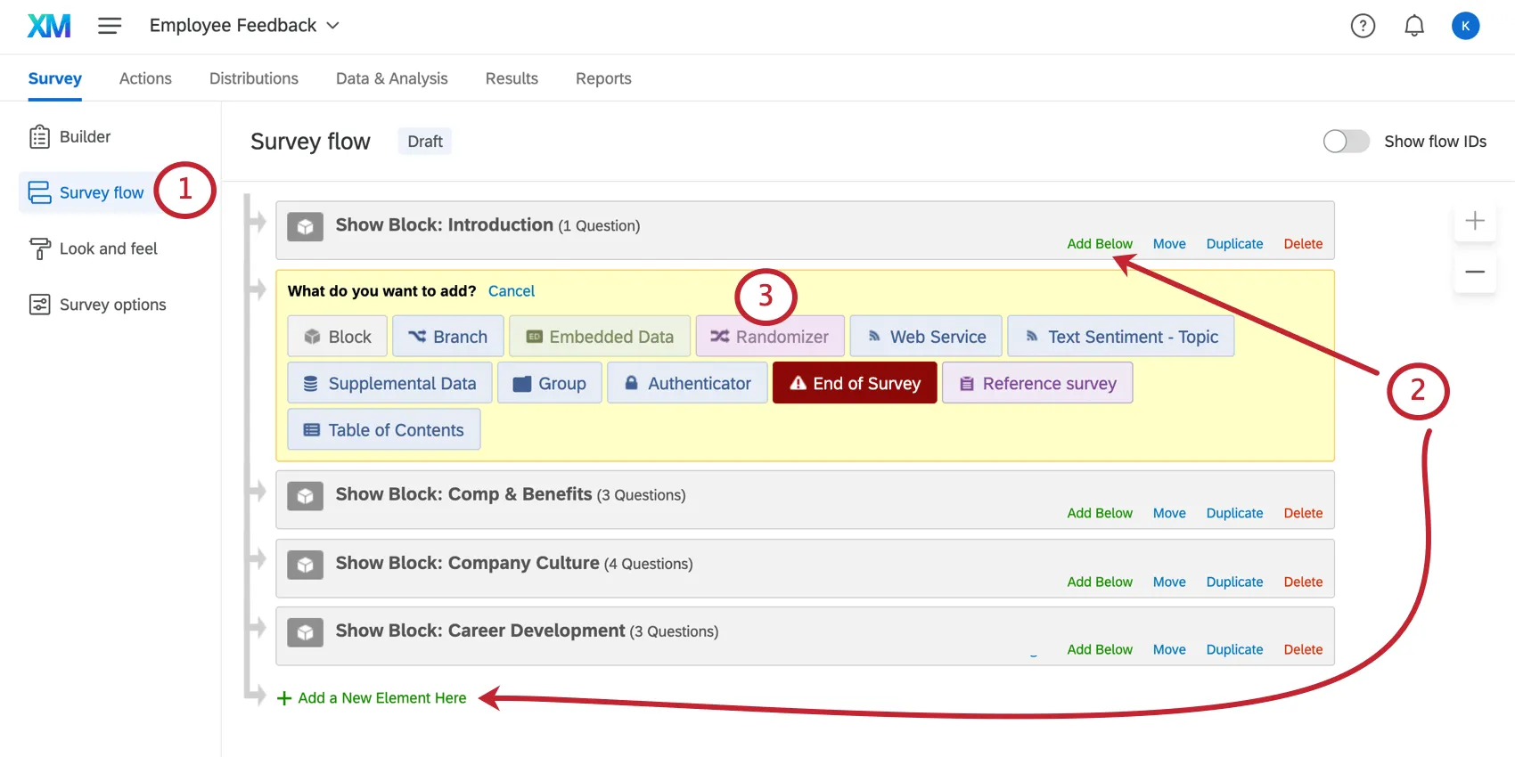Choose the Embedded Data element
This screenshot has width=1515, height=757.
point(600,337)
